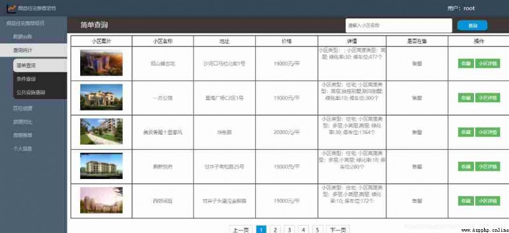
Task: Click 收藏 for the 20000元/平 community
Action: [466, 132]
